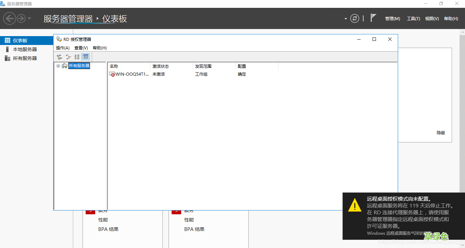This screenshot has height=248, width=465.
Task: Select small icons view in RD 授权管理器
Action: click(x=68, y=57)
